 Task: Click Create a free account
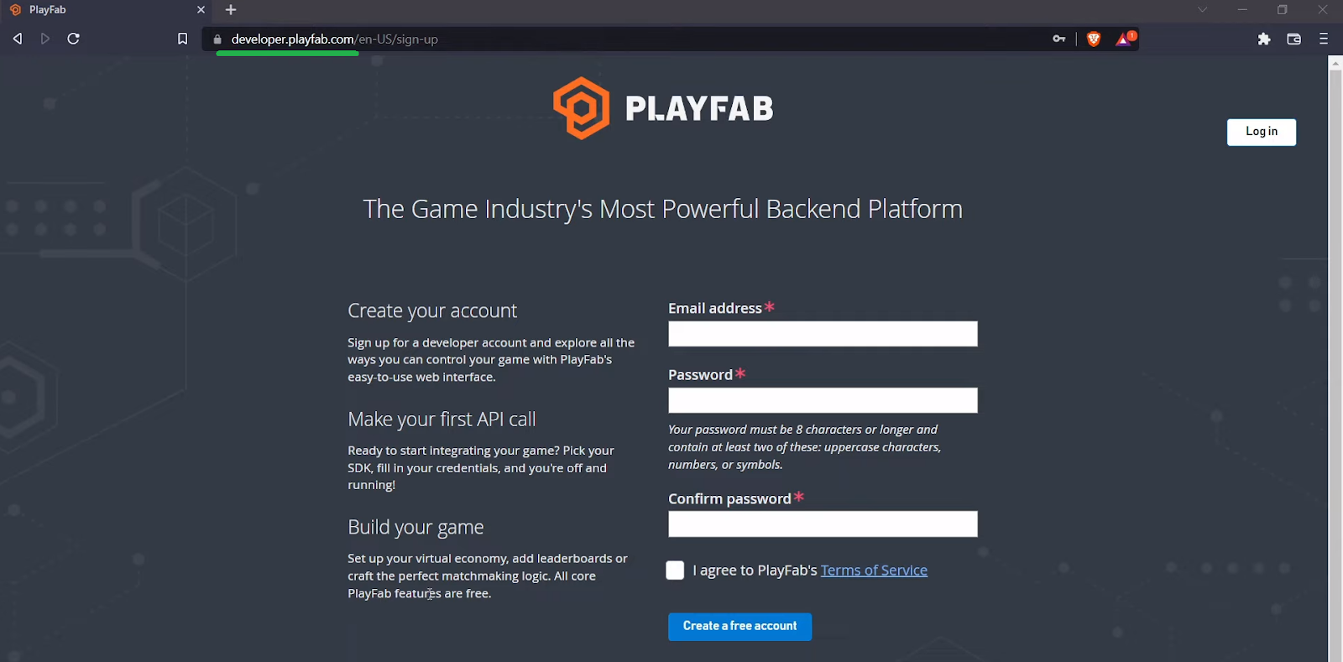pos(739,627)
